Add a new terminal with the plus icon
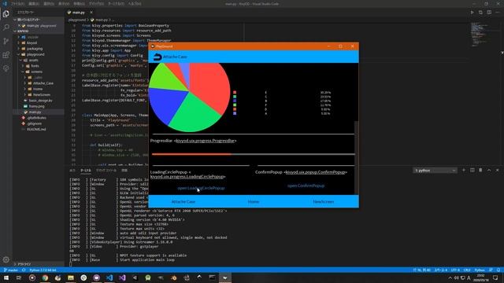The width and height of the screenshot is (504, 283). pos(464,170)
